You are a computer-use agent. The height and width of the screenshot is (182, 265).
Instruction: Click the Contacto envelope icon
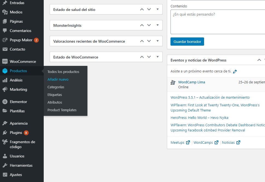click(5, 49)
